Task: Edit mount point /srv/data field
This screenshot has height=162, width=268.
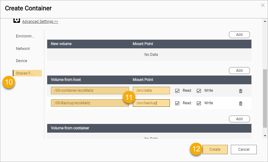Action: pyautogui.click(x=151, y=91)
